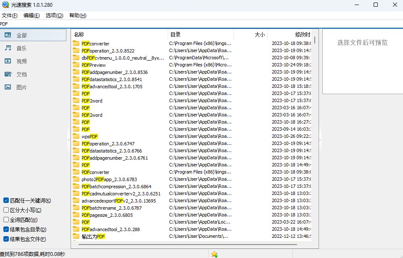Viewport: 403px width, 258px height.
Task: Select the Pictures (图片) filter icon
Action: [x=8, y=87]
